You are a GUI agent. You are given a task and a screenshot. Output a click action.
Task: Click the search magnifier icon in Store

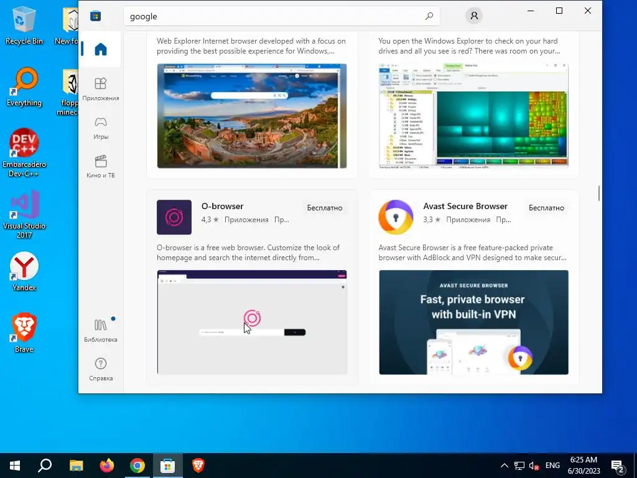(x=429, y=16)
